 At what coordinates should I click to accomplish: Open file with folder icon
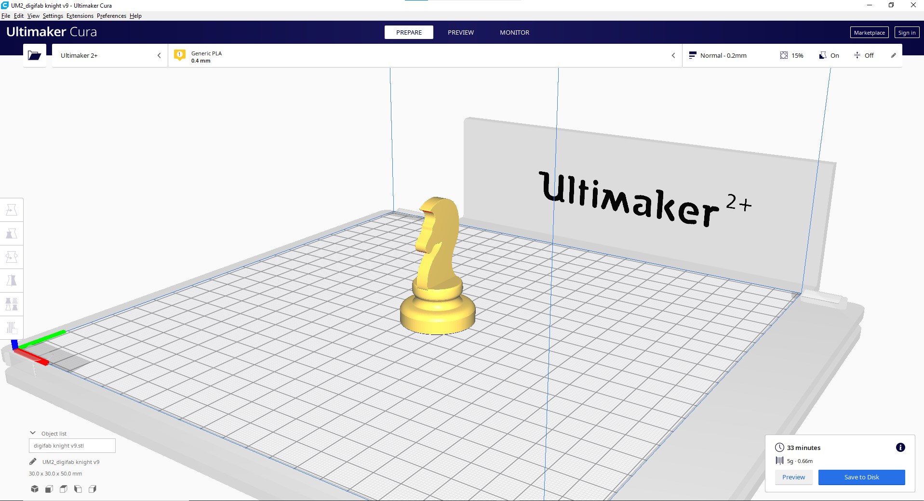click(x=34, y=55)
